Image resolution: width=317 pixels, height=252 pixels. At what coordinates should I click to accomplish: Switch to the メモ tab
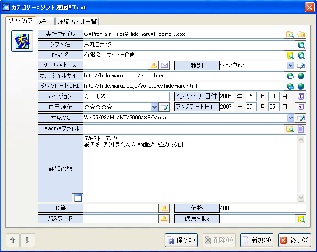click(45, 21)
